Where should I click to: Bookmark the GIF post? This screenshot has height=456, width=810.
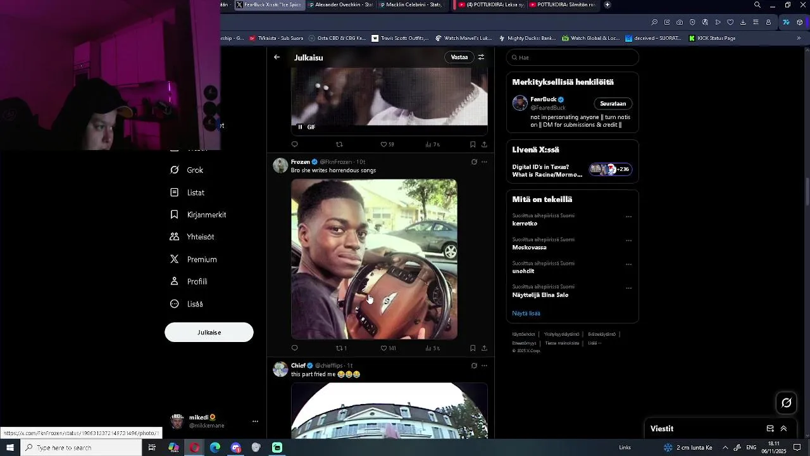coord(473,144)
